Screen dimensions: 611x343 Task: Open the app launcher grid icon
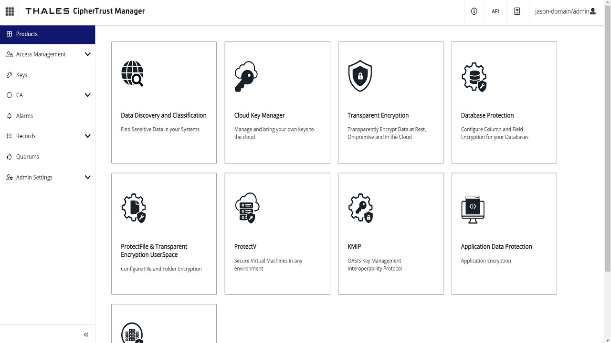(x=10, y=11)
